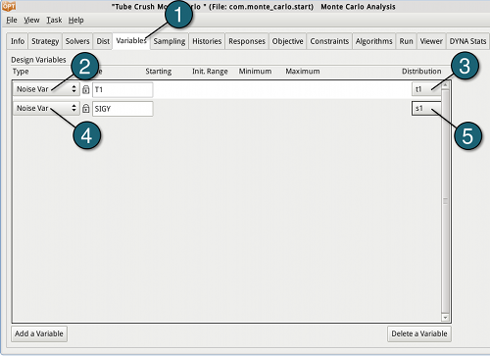This screenshot has width=490, height=357.
Task: Open the Responses tab
Action: [x=247, y=41]
